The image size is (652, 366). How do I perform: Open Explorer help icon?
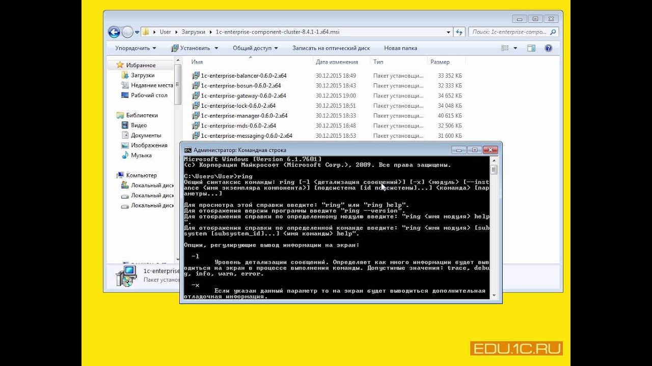tap(549, 48)
